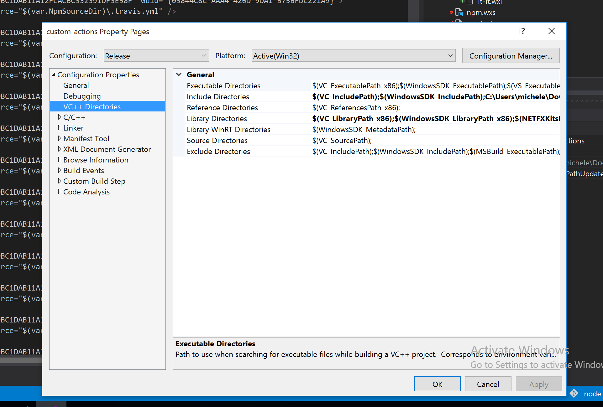Edit the Include Directories value field

(x=436, y=97)
